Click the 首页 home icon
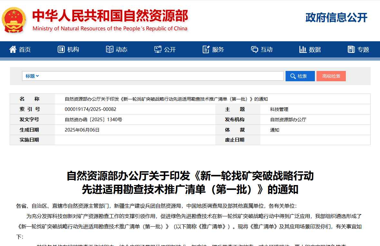380x246 pixels. 13,49
